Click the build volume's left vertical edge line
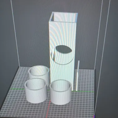The width and height of the screenshot is (118, 118). pyautogui.click(x=15, y=33)
